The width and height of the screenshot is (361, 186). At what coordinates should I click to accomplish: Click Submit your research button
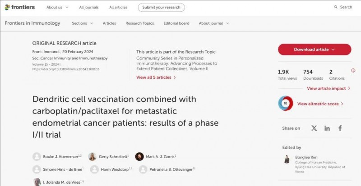(162, 7)
